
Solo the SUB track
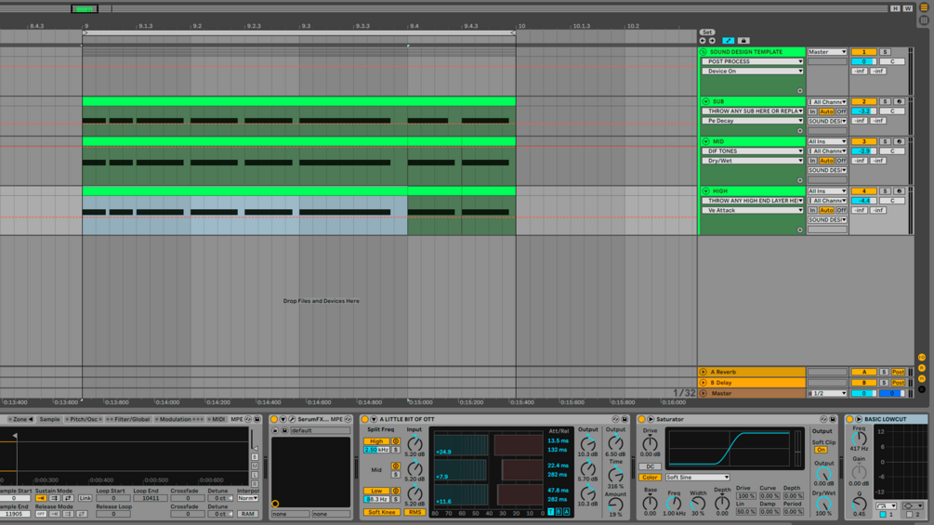coord(885,102)
